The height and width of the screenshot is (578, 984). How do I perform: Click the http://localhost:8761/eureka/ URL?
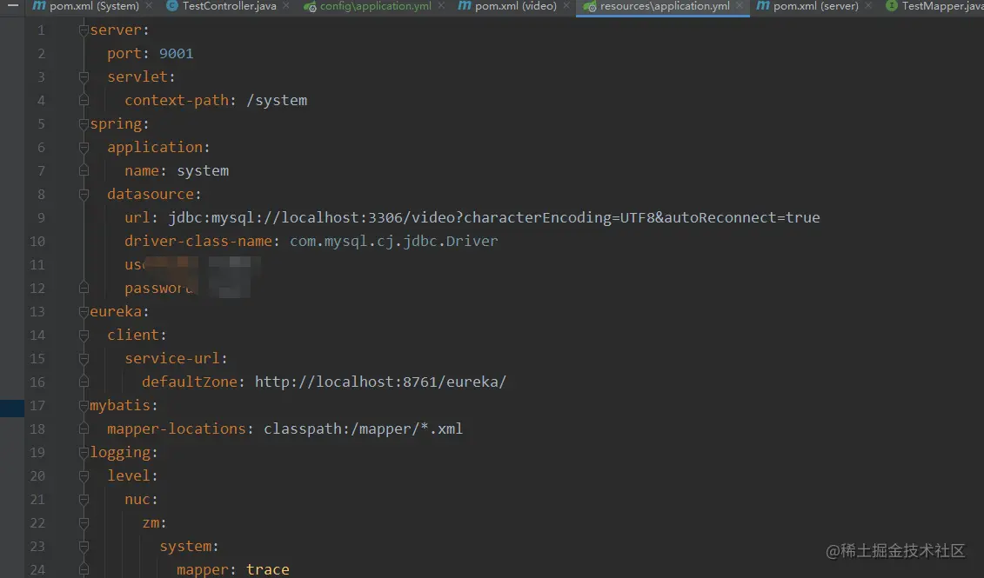coord(380,382)
